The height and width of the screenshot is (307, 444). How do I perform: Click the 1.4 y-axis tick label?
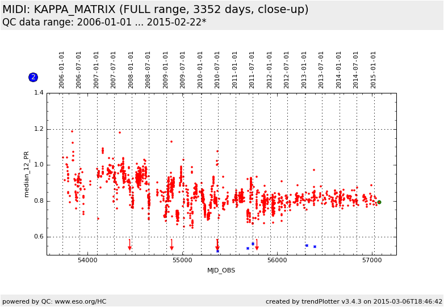[x=38, y=93]
